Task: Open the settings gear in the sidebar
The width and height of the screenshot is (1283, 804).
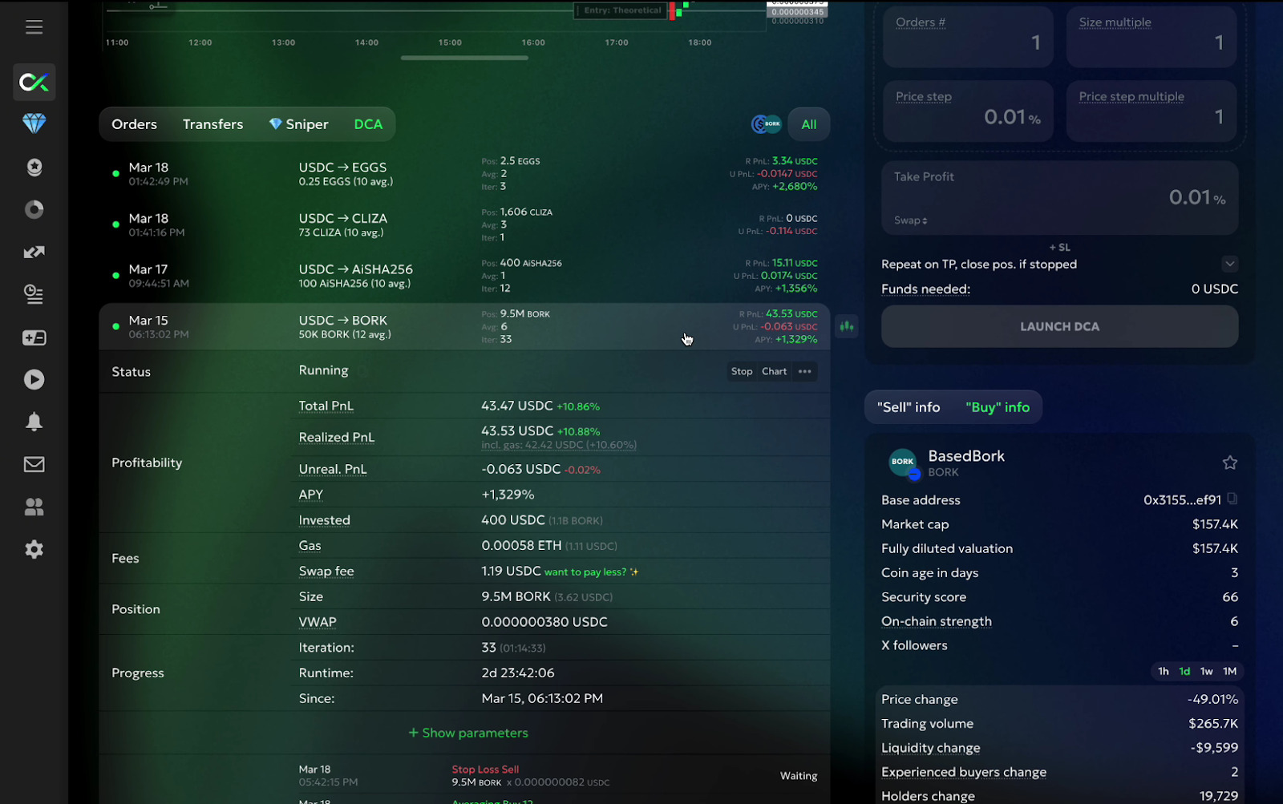Action: pos(34,549)
